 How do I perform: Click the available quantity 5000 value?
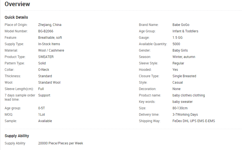176,44
